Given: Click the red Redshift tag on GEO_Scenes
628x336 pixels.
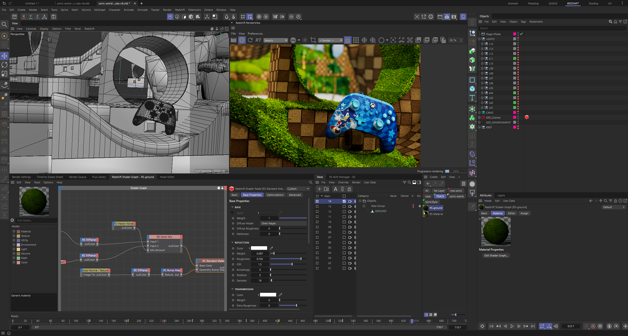Looking at the screenshot, I should (527, 117).
